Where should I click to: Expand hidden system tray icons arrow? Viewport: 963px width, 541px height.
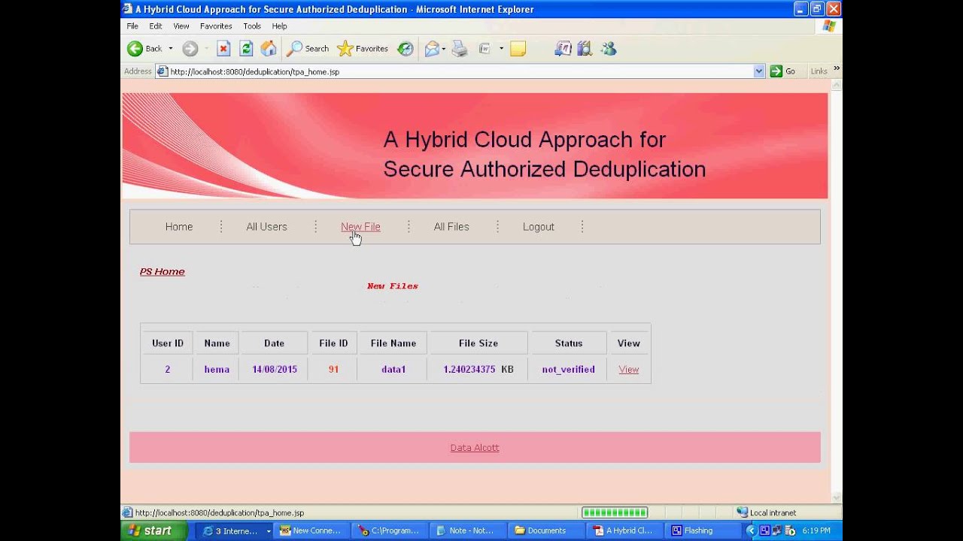pos(751,530)
